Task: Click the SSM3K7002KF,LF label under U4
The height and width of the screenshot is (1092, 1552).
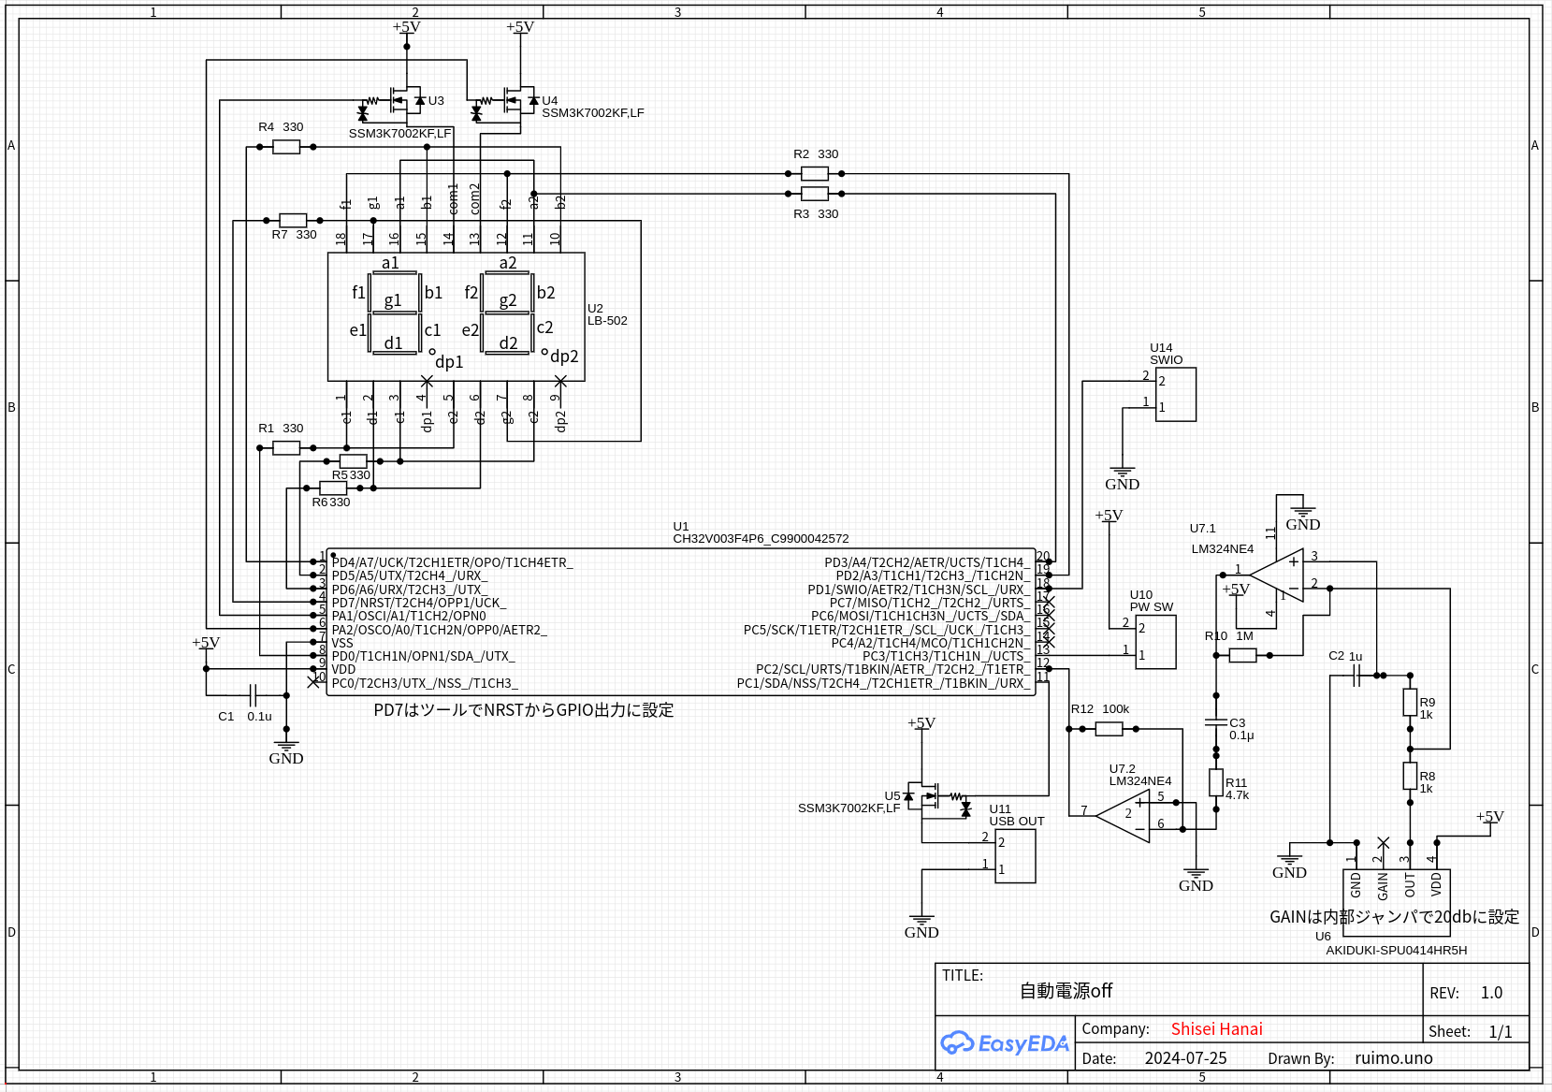Action: 593,113
